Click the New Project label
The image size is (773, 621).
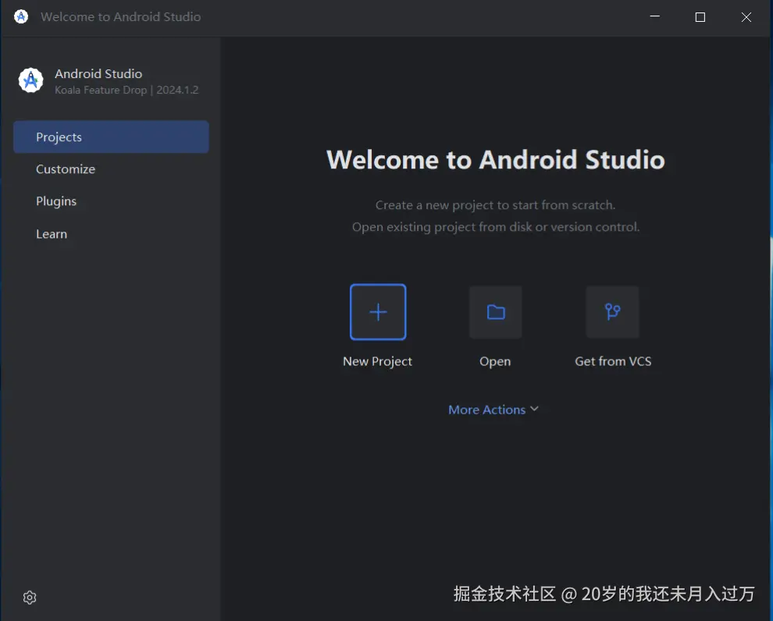[x=378, y=361]
